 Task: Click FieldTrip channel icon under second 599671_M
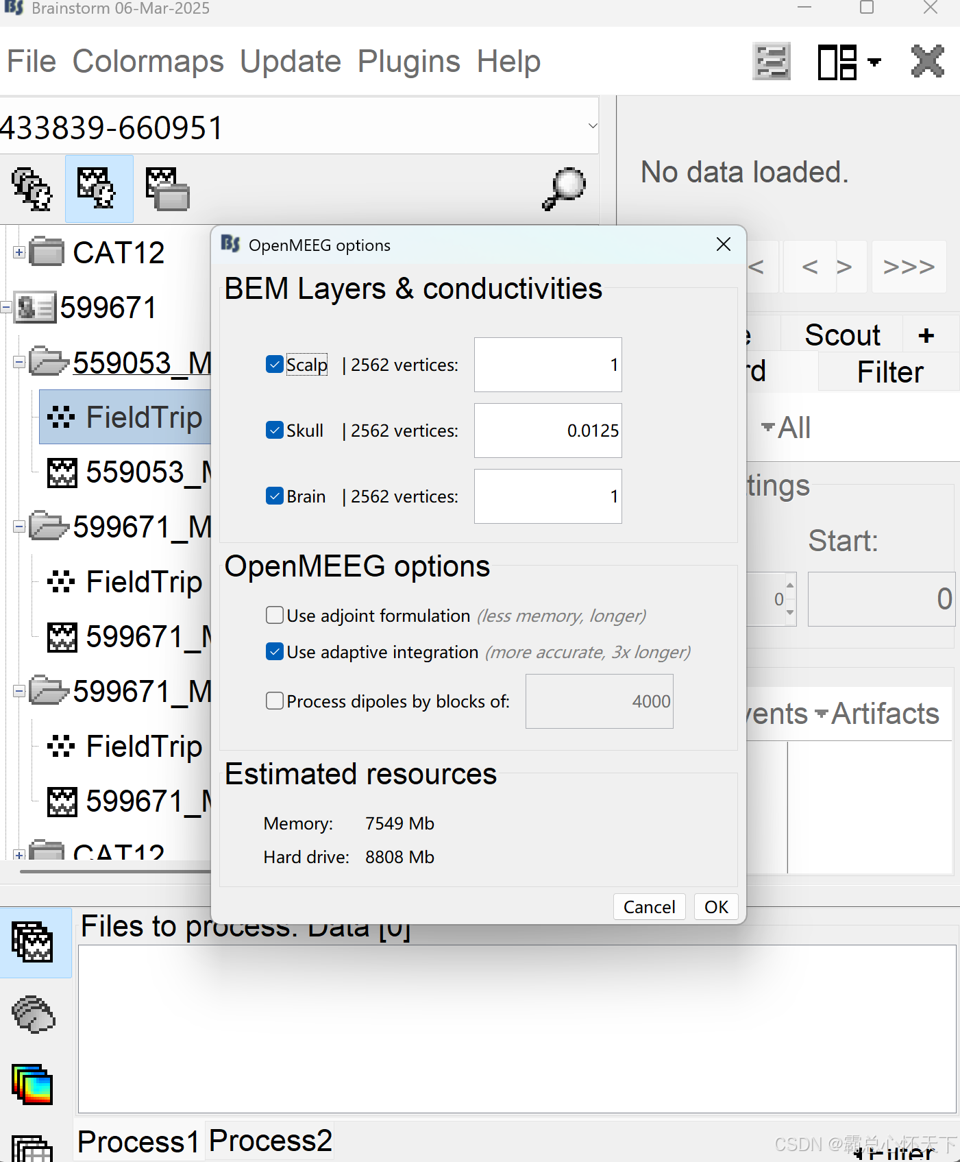coord(61,746)
